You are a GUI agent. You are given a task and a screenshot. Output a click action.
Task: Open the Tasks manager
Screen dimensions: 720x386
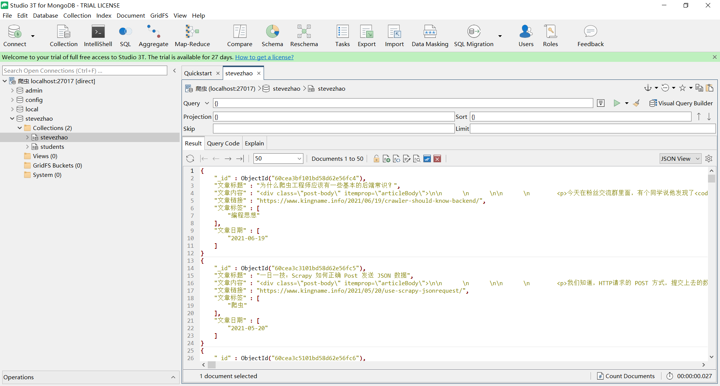(x=342, y=36)
